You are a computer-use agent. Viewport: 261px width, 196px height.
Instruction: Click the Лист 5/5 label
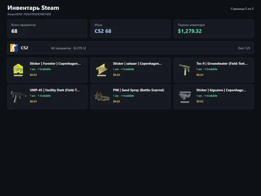pos(244,48)
